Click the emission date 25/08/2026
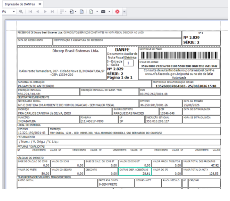Image resolution: width=230 pixels, height=201 pixels. click(x=192, y=105)
